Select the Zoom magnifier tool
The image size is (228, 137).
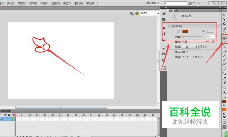(x=224, y=92)
